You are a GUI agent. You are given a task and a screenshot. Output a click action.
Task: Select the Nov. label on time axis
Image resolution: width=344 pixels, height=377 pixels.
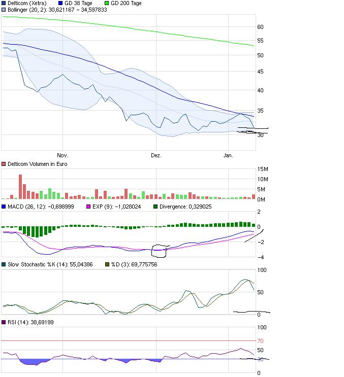[x=62, y=156]
